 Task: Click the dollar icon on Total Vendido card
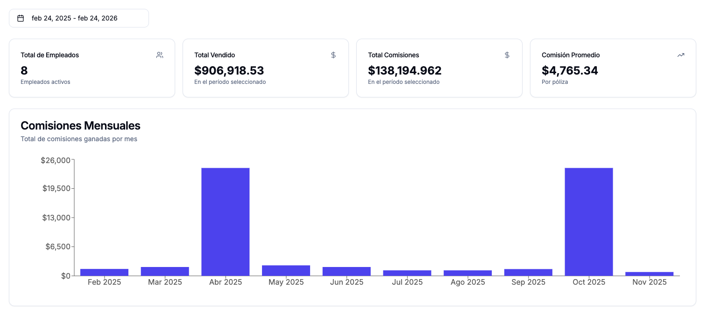(333, 55)
